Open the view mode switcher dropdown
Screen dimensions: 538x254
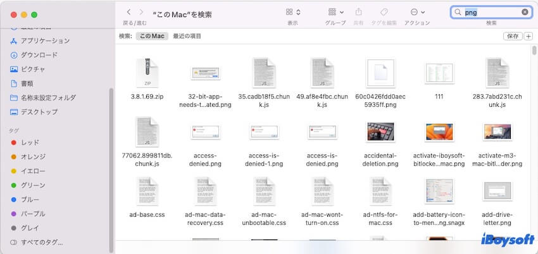292,12
